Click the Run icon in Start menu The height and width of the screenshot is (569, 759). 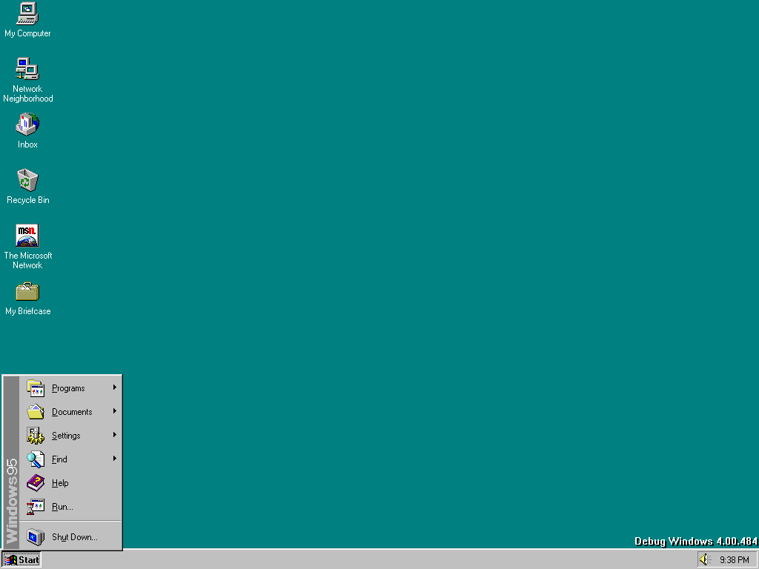pos(36,507)
